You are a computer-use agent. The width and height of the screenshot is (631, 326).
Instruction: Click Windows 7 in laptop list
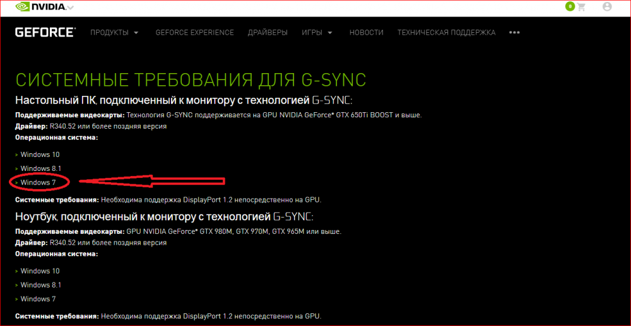coord(38,299)
